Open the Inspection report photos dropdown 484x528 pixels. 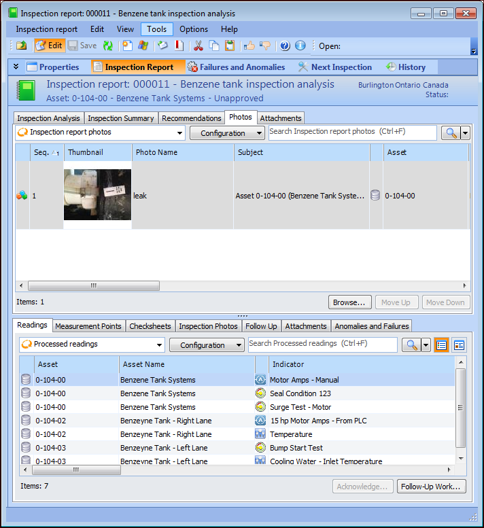point(179,133)
